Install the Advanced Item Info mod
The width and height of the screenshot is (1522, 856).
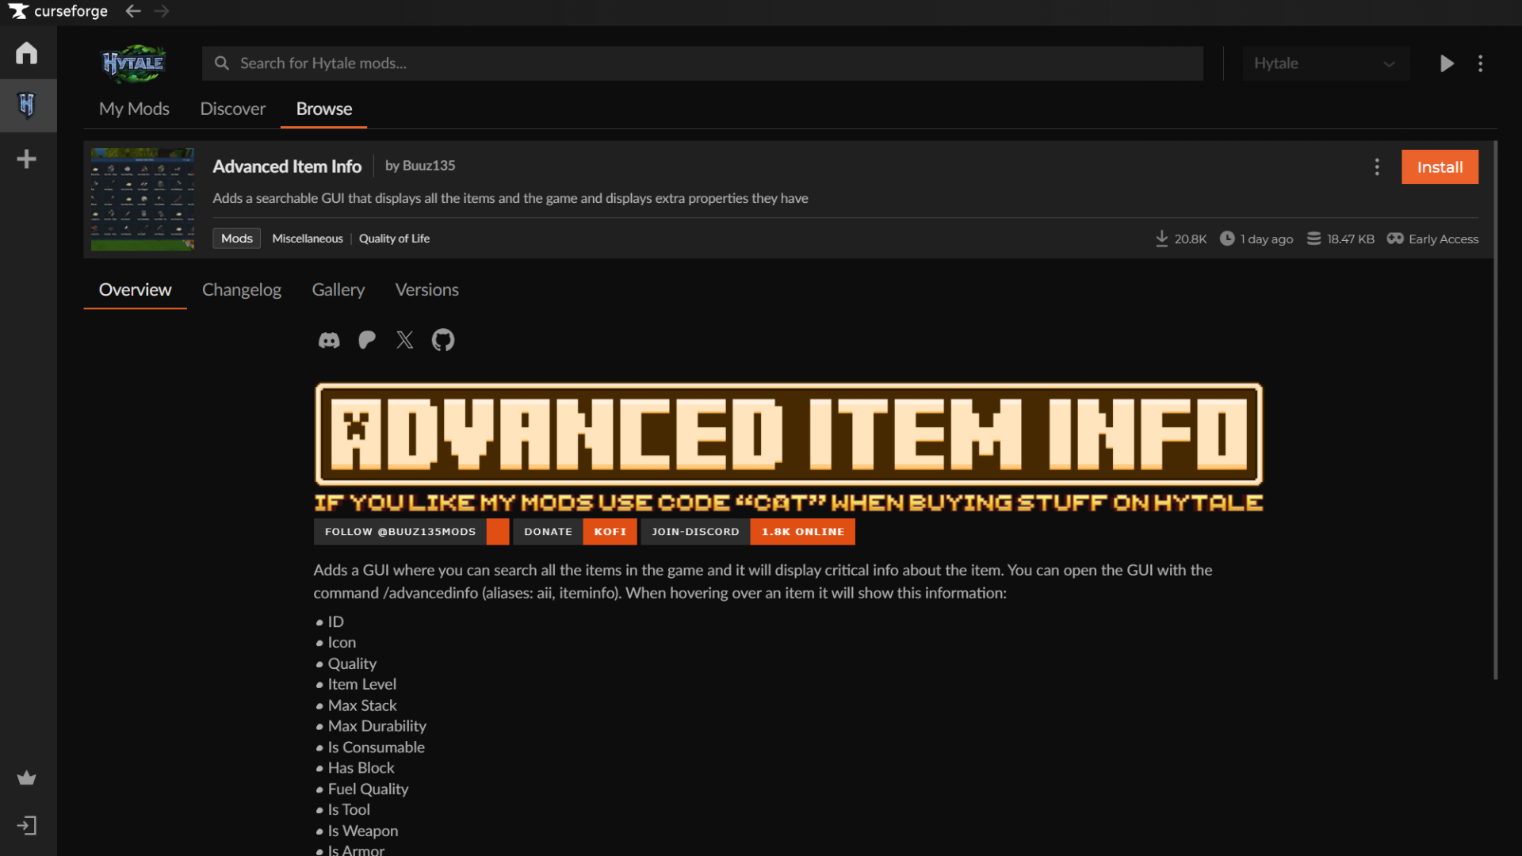click(1440, 166)
